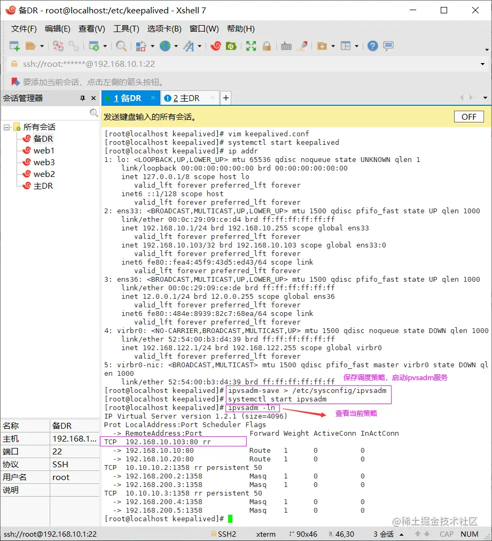
Task: Click the Reconnect link icon
Action: coord(73,46)
